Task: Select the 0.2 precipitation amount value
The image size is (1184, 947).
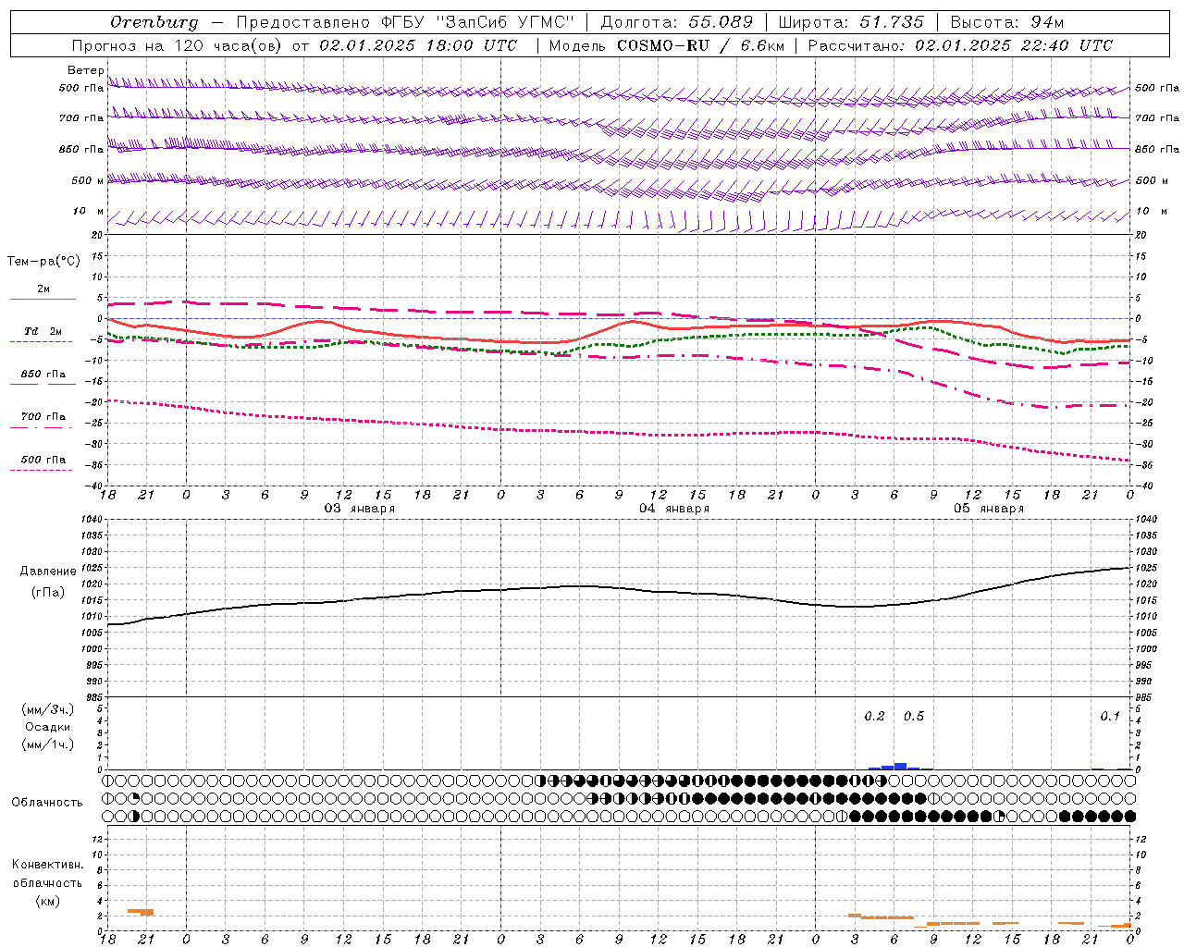Action: [874, 717]
